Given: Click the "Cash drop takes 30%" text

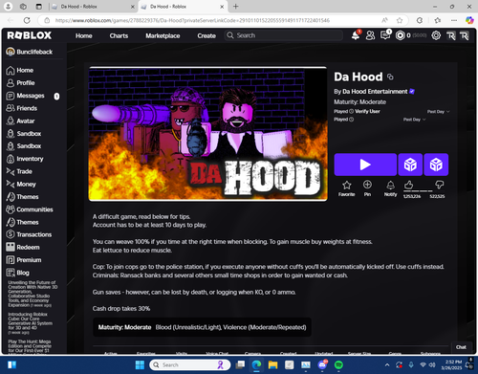Looking at the screenshot, I should click(121, 309).
